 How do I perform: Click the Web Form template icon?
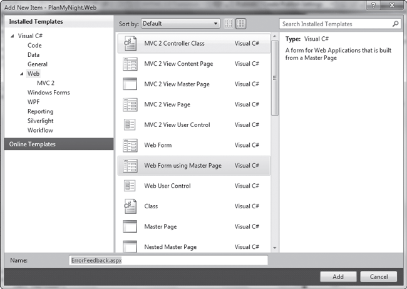pos(130,145)
